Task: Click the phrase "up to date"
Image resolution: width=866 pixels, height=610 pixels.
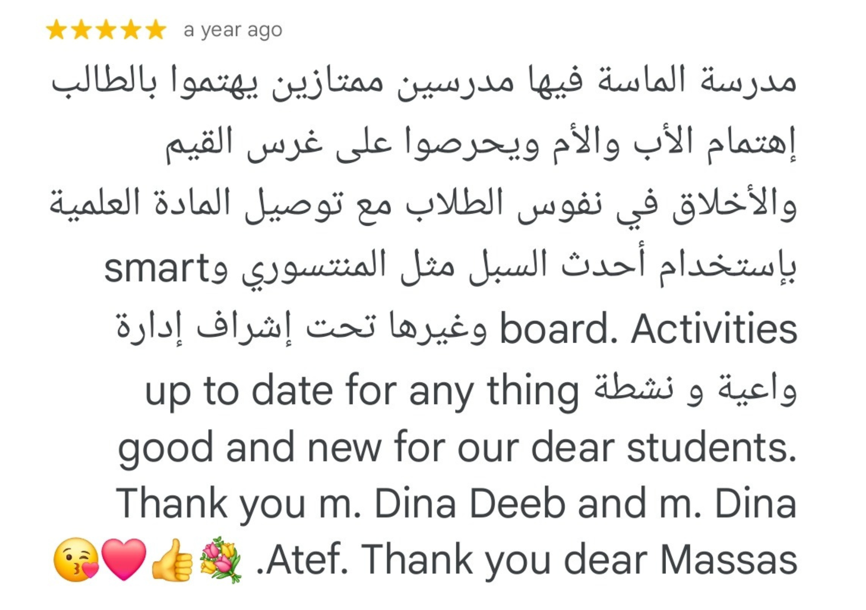Action: [x=239, y=392]
